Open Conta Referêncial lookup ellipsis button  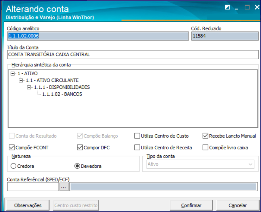coord(64,187)
